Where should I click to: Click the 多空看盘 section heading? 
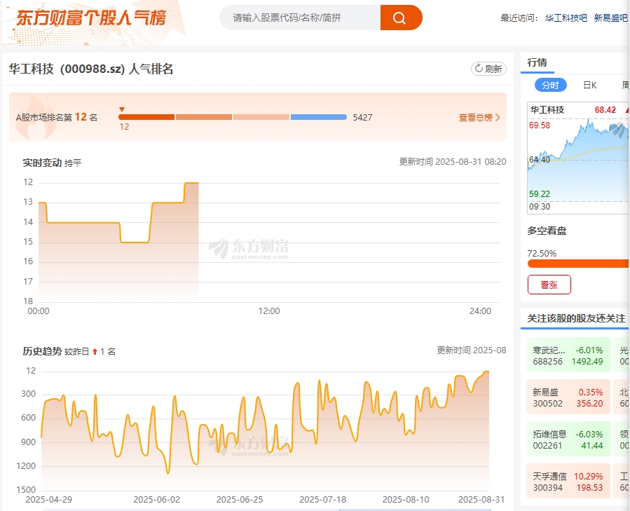[547, 231]
